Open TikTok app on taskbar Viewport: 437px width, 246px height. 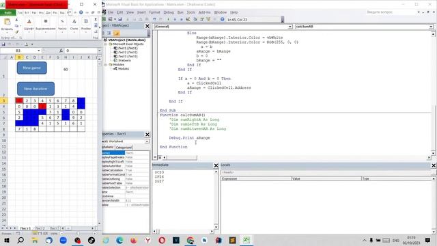coord(91,240)
